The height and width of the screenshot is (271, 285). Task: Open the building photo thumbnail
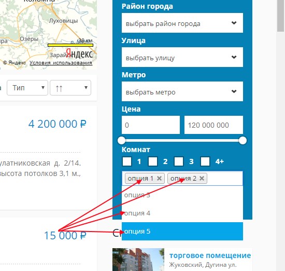pyautogui.click(x=138, y=260)
